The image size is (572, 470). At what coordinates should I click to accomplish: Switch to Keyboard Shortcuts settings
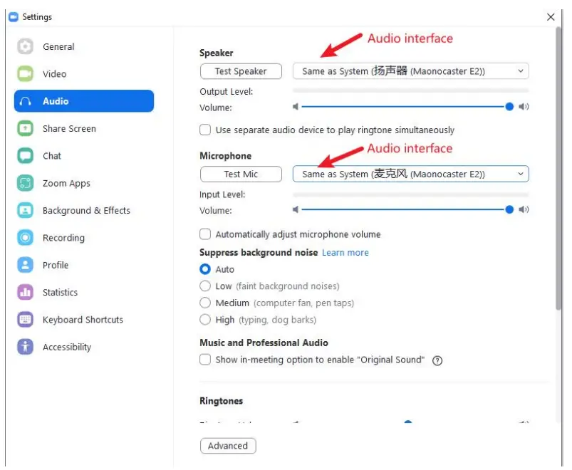pyautogui.click(x=83, y=320)
